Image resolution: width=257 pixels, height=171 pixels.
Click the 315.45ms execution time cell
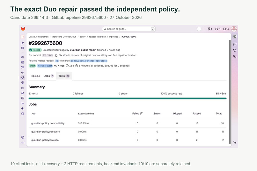pyautogui.click(x=84, y=123)
